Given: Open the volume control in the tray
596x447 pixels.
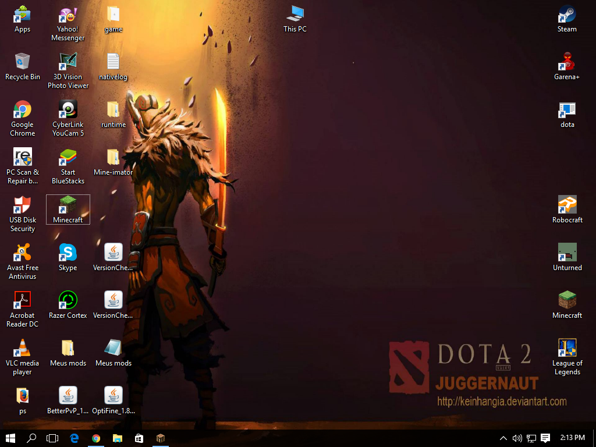Looking at the screenshot, I should 517,438.
